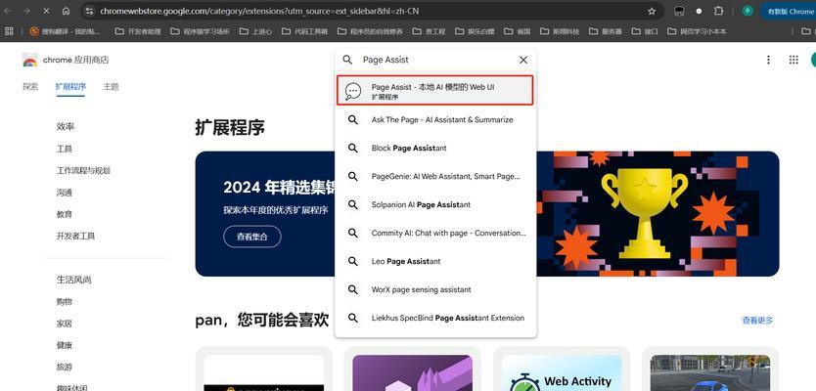Open the 程序猿学习场所 bookmark folder

[200, 31]
